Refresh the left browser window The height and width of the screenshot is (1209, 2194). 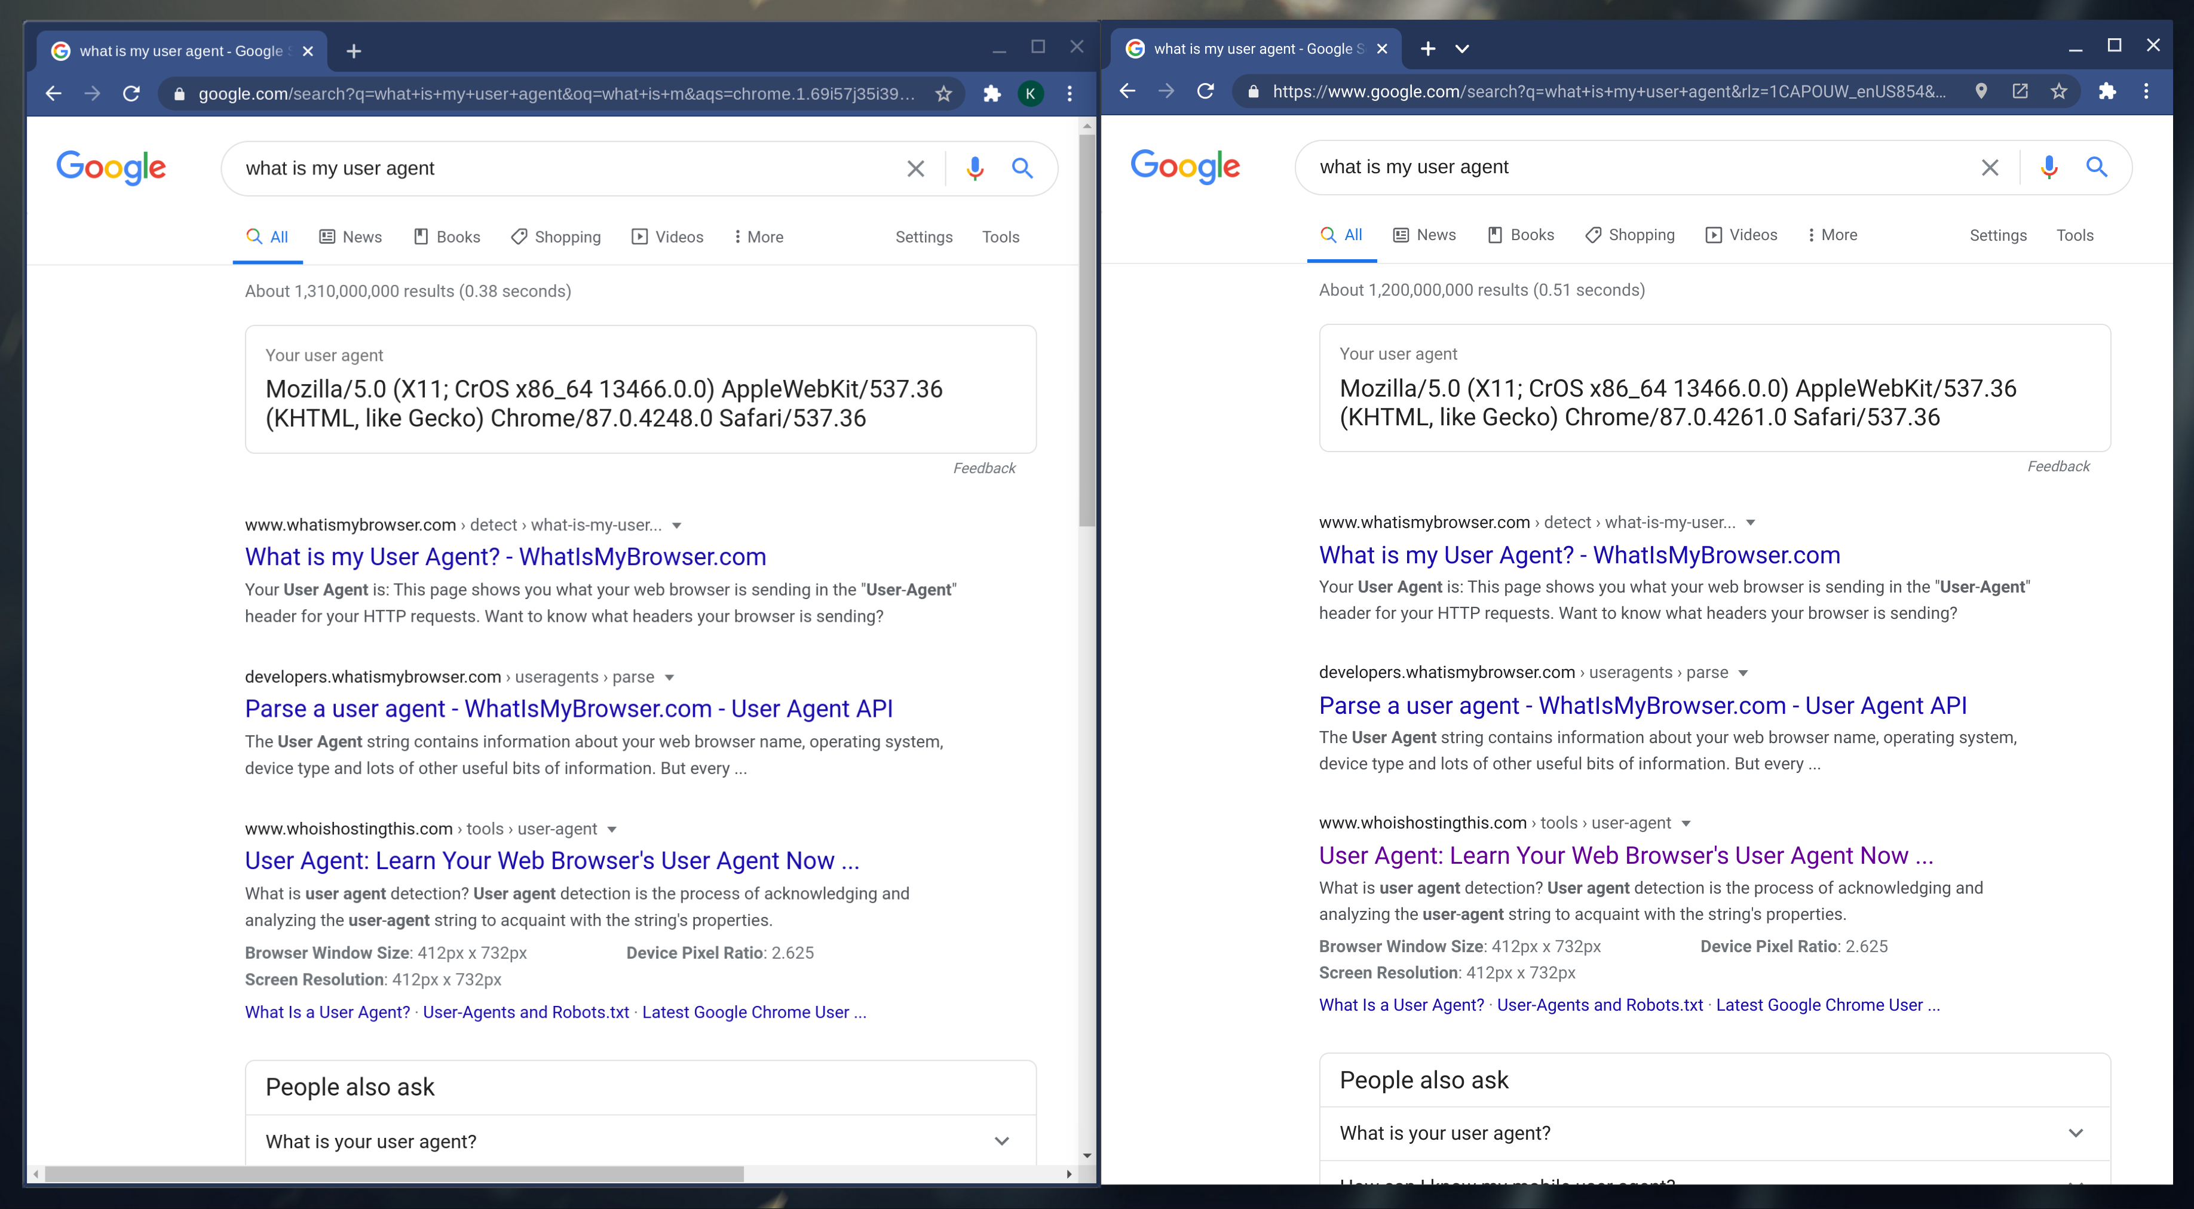pos(132,94)
